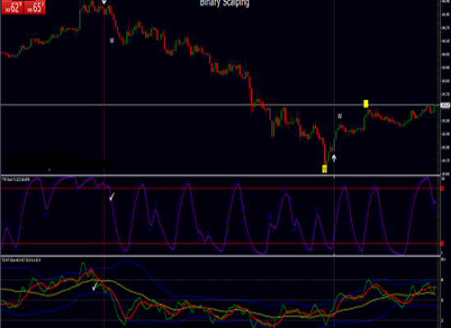This screenshot has height=328, width=451.
Task: Click the lower red level tag on stochastic scale
Action: [442, 244]
